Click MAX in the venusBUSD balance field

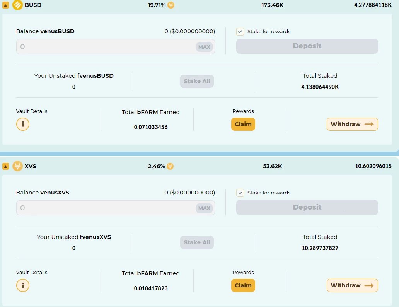pos(204,46)
